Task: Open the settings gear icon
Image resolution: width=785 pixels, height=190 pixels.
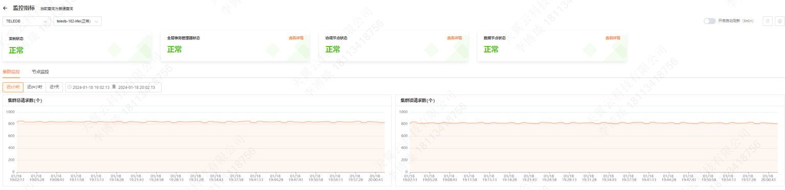Action: point(779,21)
